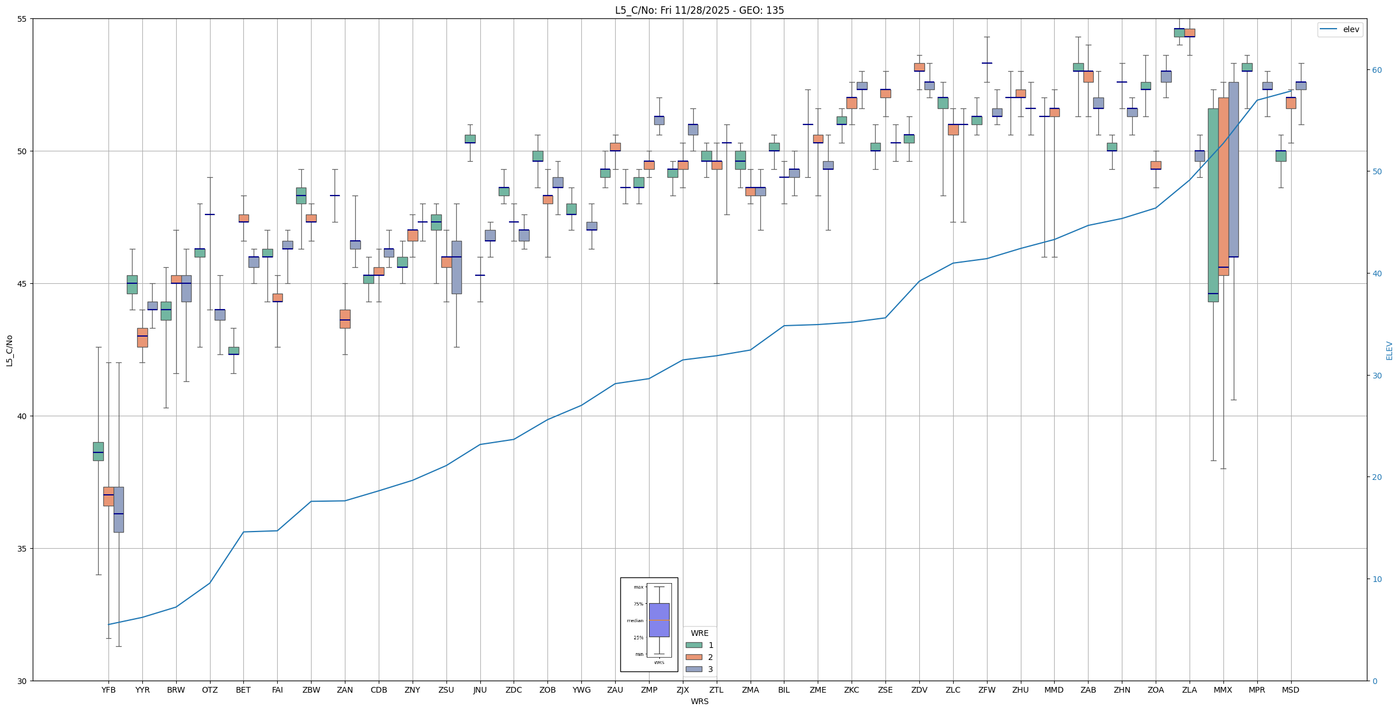
Task: Click the JNU station tick label
Action: [480, 690]
